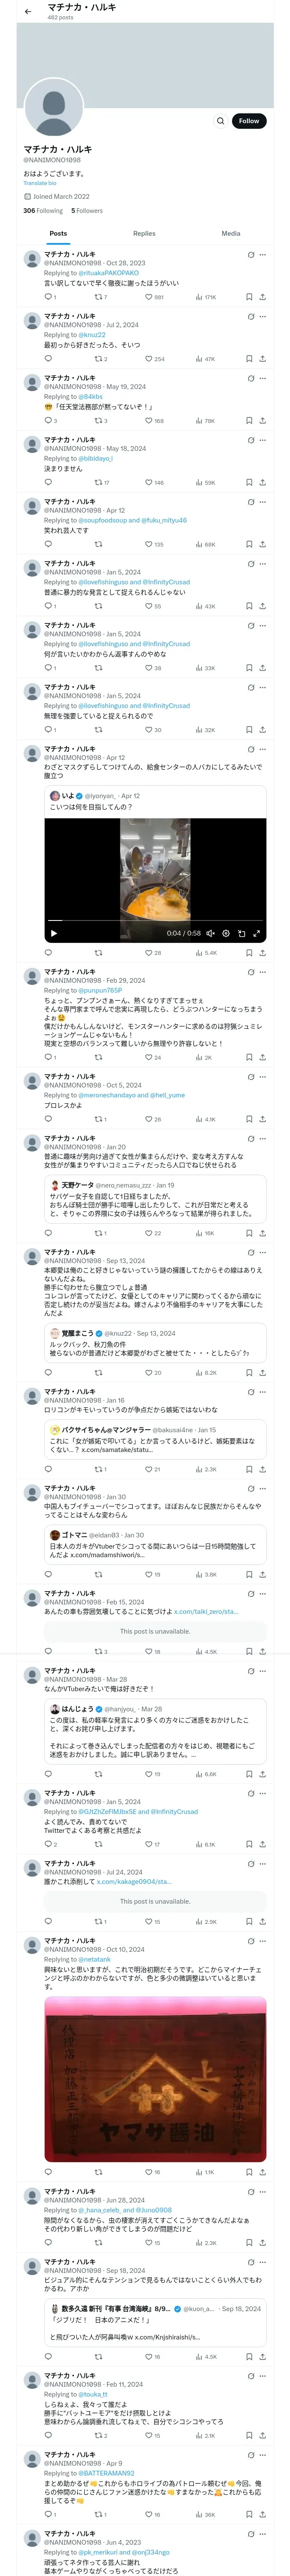Seek along the video progress bar
The height and width of the screenshot is (2576, 290).
pos(155,920)
